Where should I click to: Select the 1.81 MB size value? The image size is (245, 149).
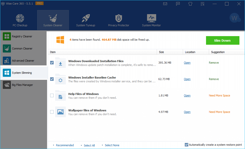(x=163, y=95)
